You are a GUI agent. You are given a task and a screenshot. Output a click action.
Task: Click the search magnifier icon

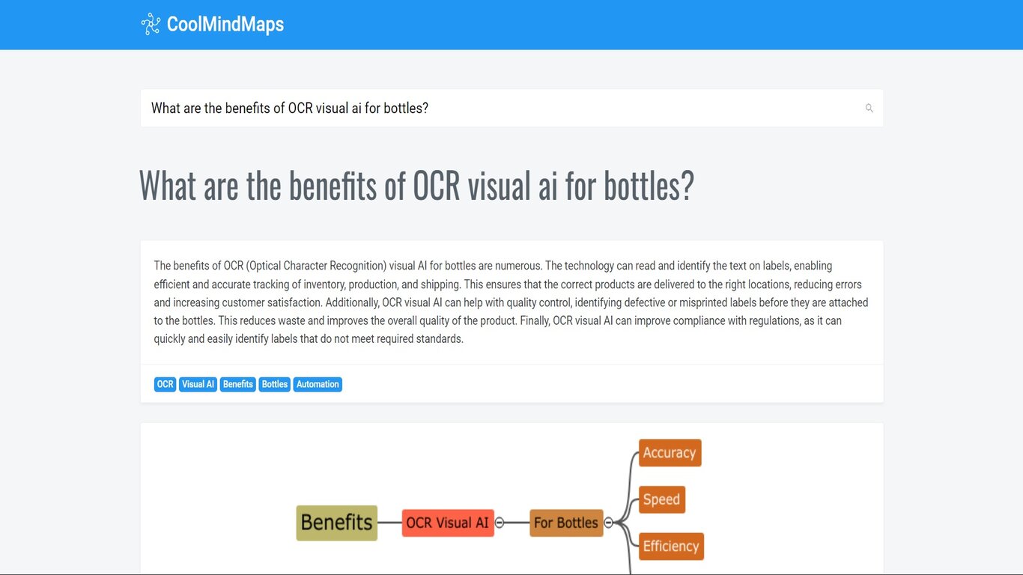869,109
